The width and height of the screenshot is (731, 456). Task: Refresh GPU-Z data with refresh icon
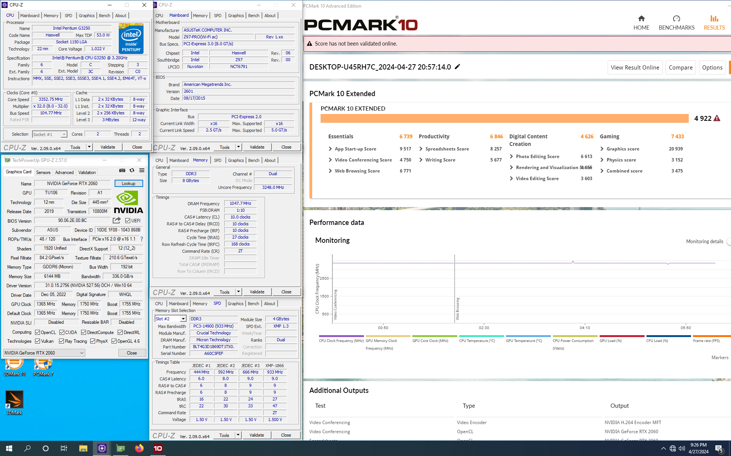click(x=132, y=171)
